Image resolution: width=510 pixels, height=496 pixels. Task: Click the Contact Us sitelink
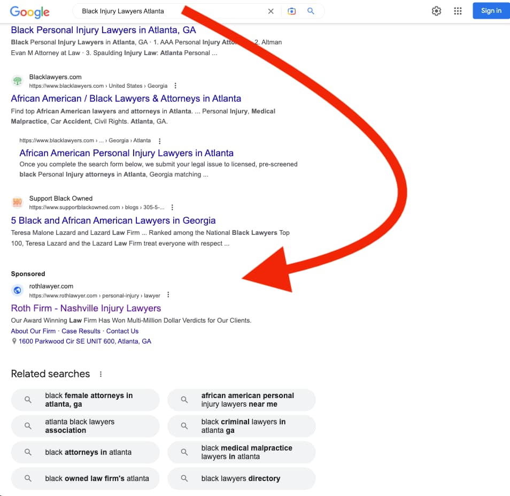tap(122, 331)
